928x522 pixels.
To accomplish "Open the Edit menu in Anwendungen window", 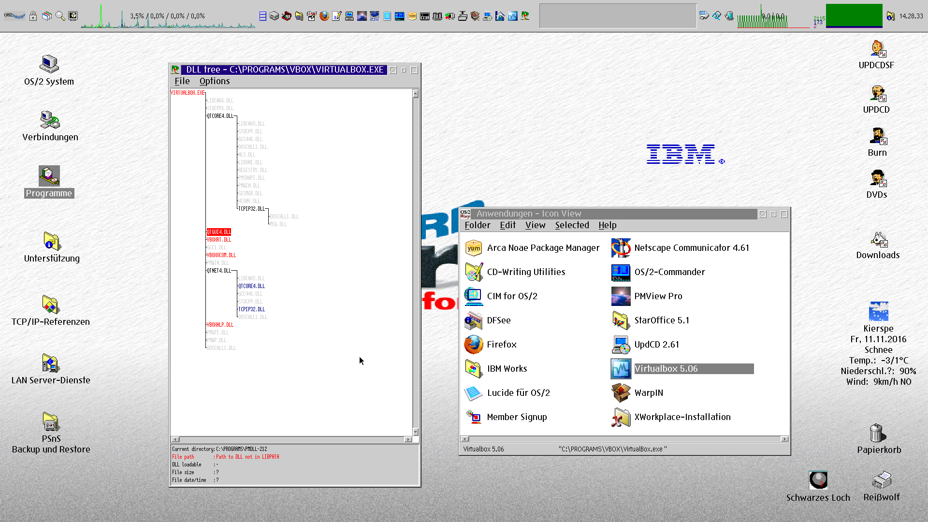I will click(507, 225).
